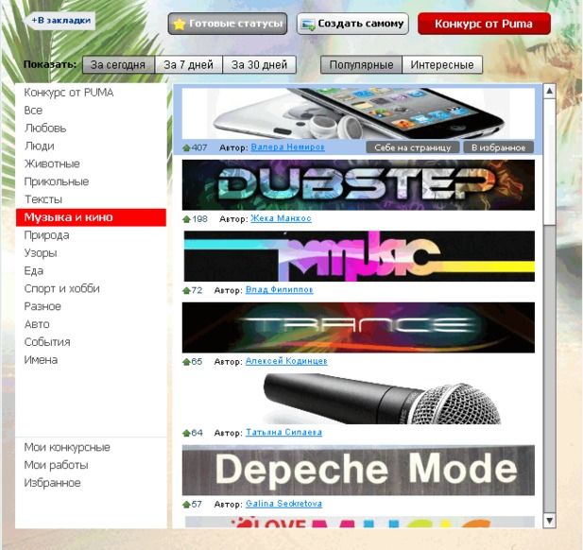Upvote the Dubstep status with 198 votes
Image resolution: width=583 pixels, height=550 pixels.
tap(186, 219)
